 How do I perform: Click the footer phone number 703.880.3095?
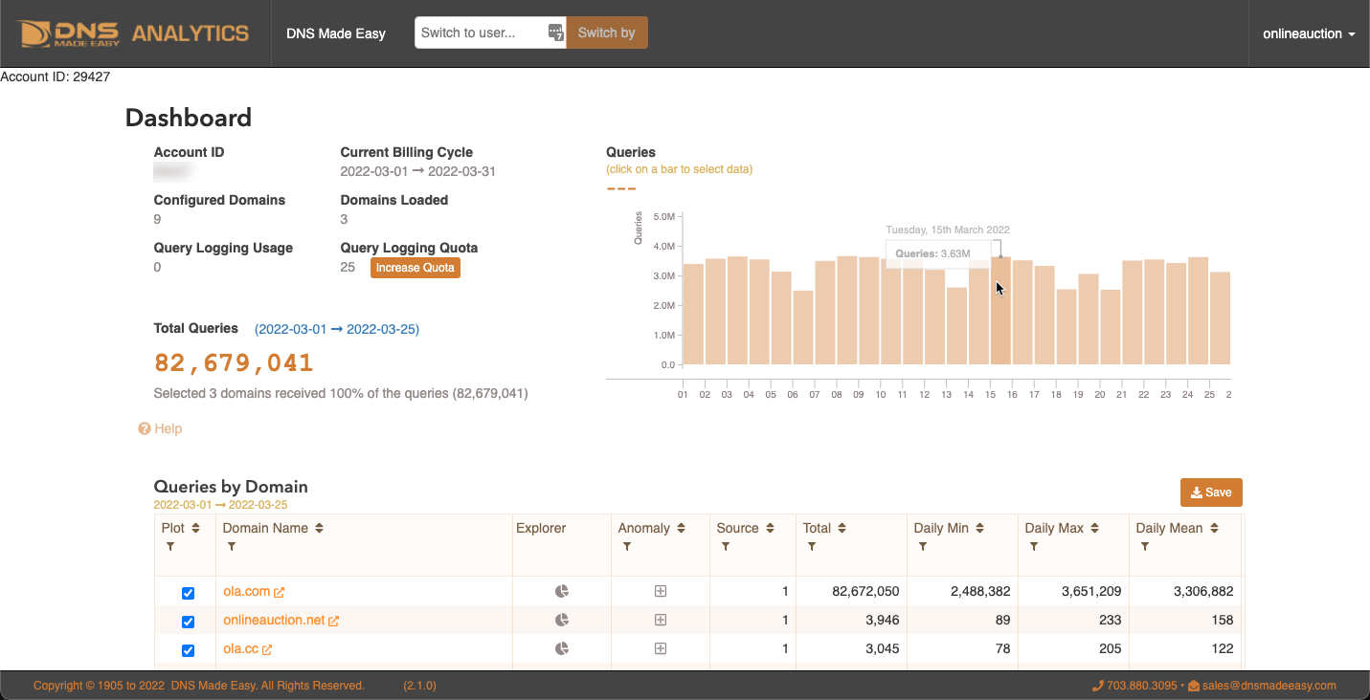1142,686
